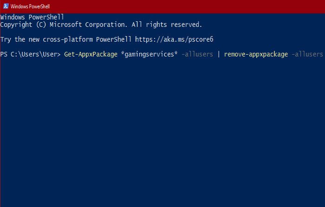Click the remove-appxpackage cmdlet text
Image resolution: width=325 pixels, height=207 pixels.
click(255, 55)
